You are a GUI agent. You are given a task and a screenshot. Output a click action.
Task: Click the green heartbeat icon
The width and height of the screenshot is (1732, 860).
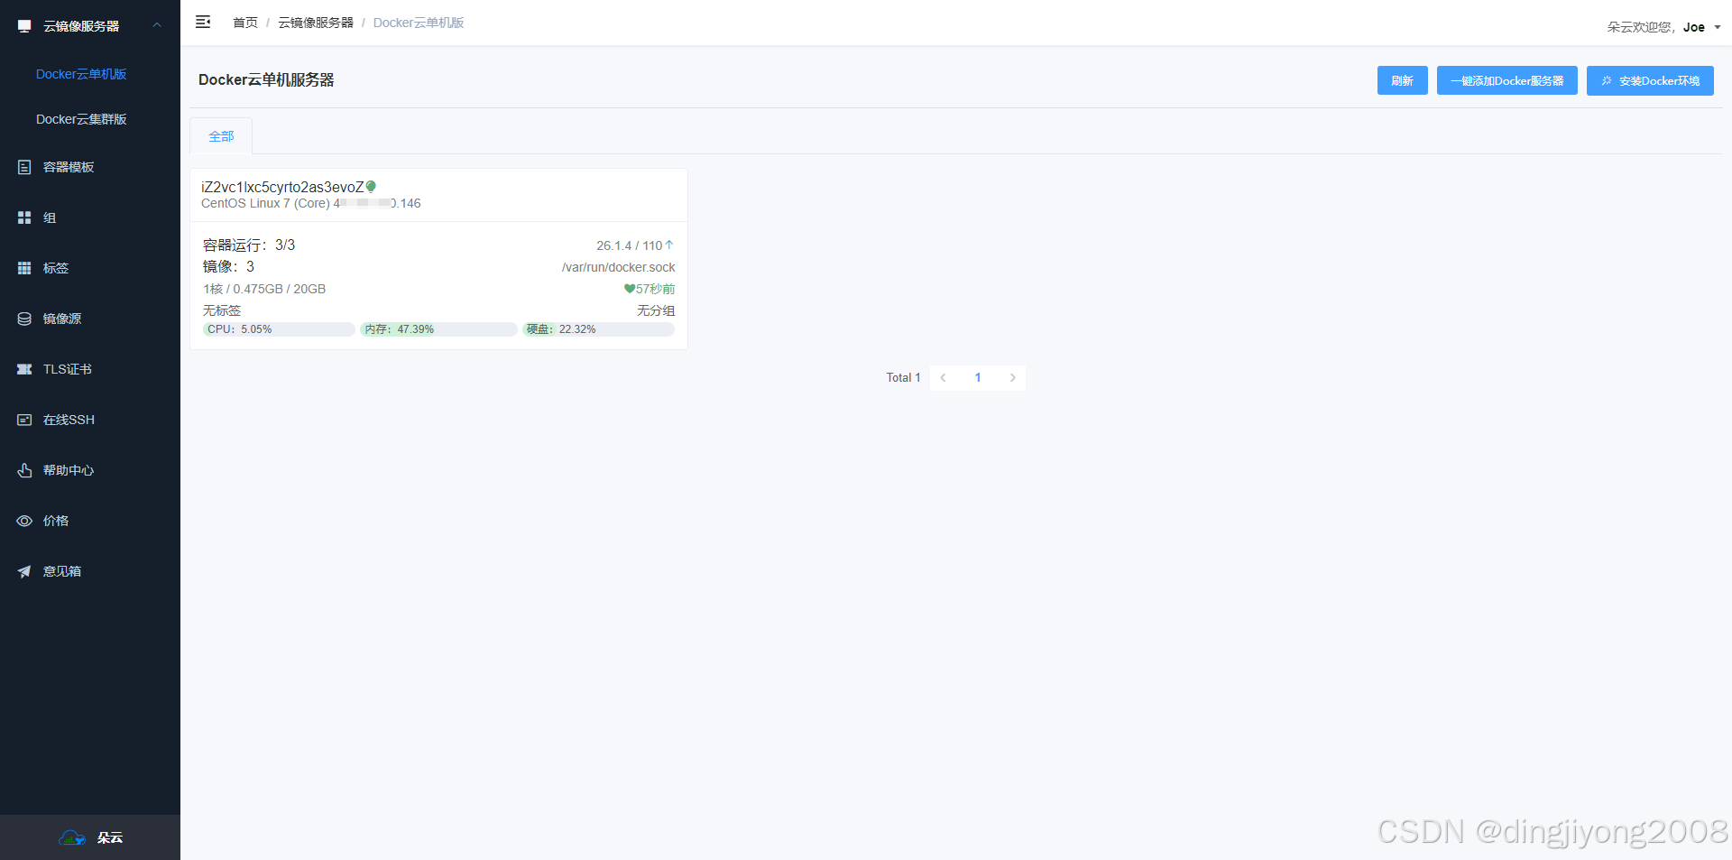pos(630,289)
